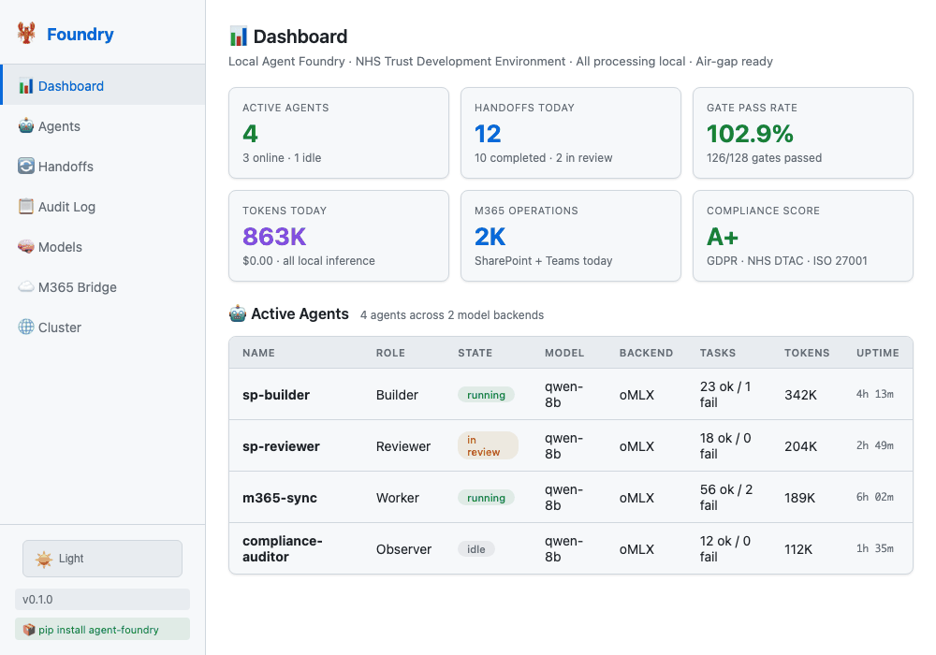Click the A+ compliance grade
The width and height of the screenshot is (936, 655).
(723, 237)
